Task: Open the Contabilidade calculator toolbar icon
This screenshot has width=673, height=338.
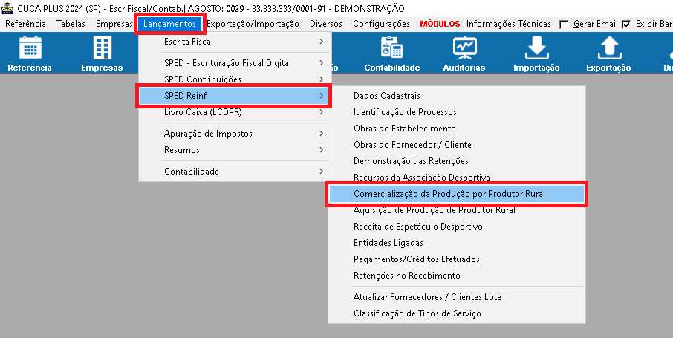Action: pyautogui.click(x=392, y=53)
